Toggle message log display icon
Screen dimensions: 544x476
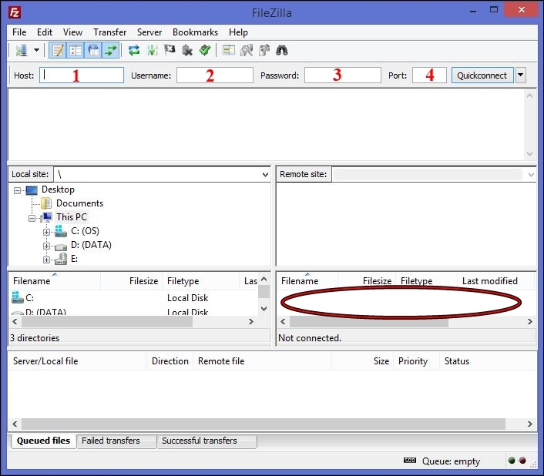tap(58, 51)
